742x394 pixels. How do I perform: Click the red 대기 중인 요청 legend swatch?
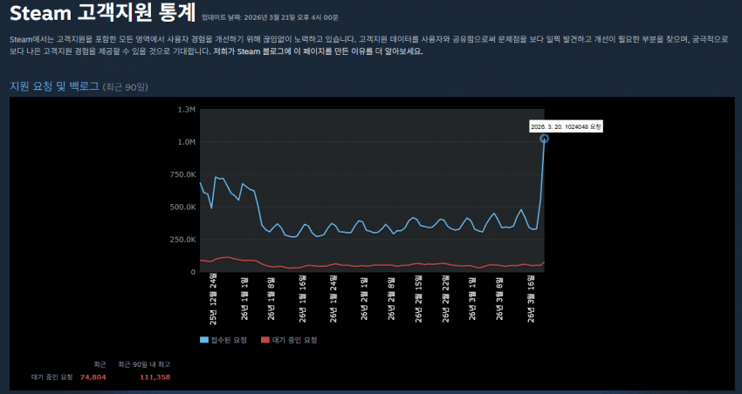click(265, 340)
